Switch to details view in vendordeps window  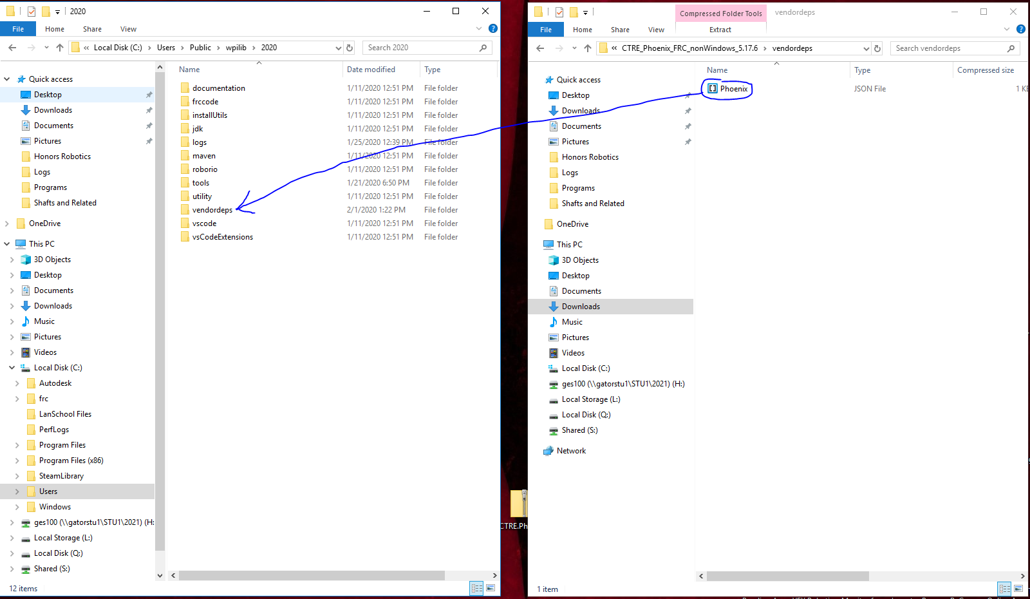(x=1005, y=589)
